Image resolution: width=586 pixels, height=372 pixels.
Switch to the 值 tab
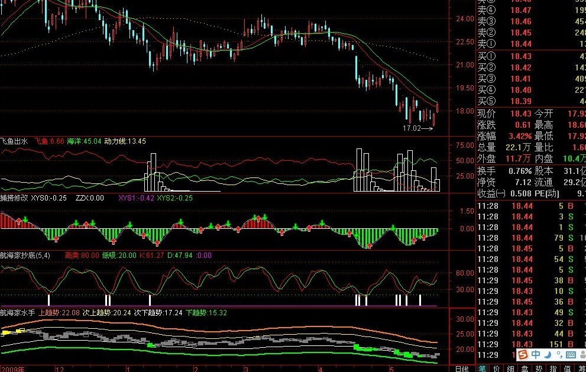pos(566,368)
